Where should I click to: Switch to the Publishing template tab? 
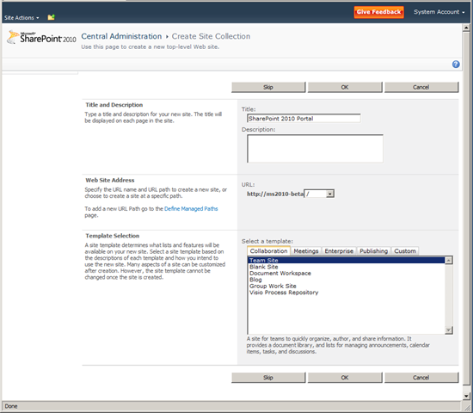(373, 251)
